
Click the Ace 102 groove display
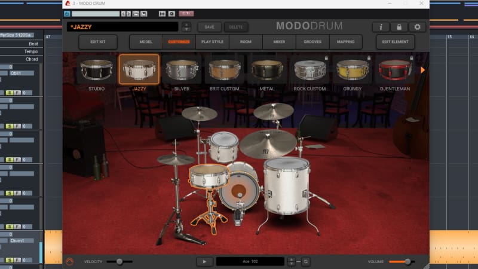(250, 261)
